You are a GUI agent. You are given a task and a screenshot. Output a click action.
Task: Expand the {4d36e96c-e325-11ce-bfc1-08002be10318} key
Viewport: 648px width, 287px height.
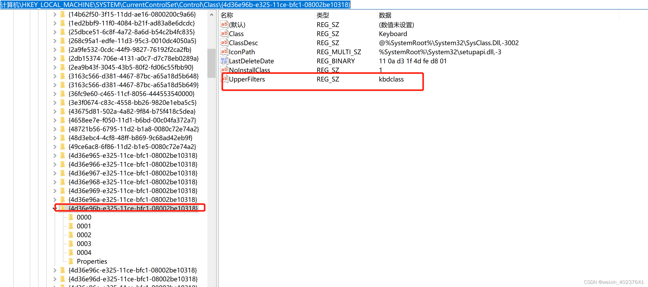point(55,270)
